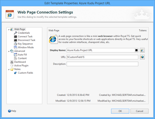
Task: Click the Cancel button
Action: pos(139,111)
